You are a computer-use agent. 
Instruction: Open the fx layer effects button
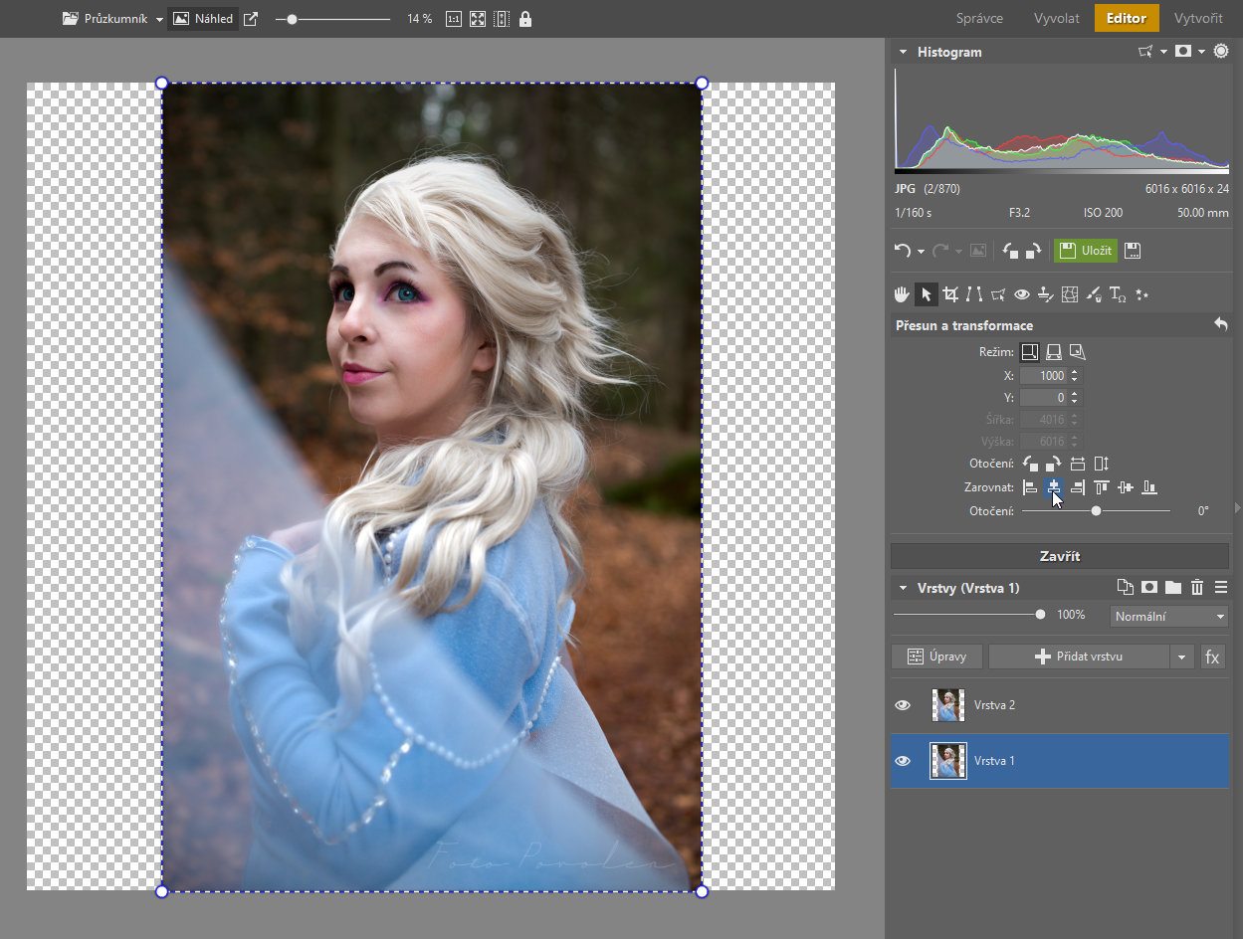(x=1212, y=657)
